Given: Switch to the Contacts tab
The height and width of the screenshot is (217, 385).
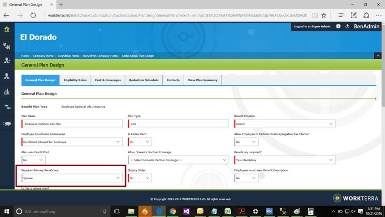Looking at the screenshot, I should pyautogui.click(x=173, y=80).
